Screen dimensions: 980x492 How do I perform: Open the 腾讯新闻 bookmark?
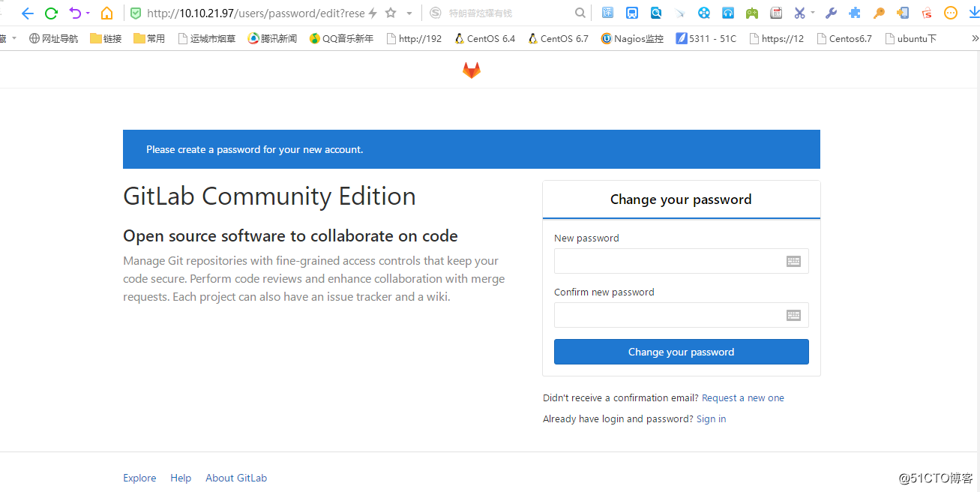(x=272, y=38)
